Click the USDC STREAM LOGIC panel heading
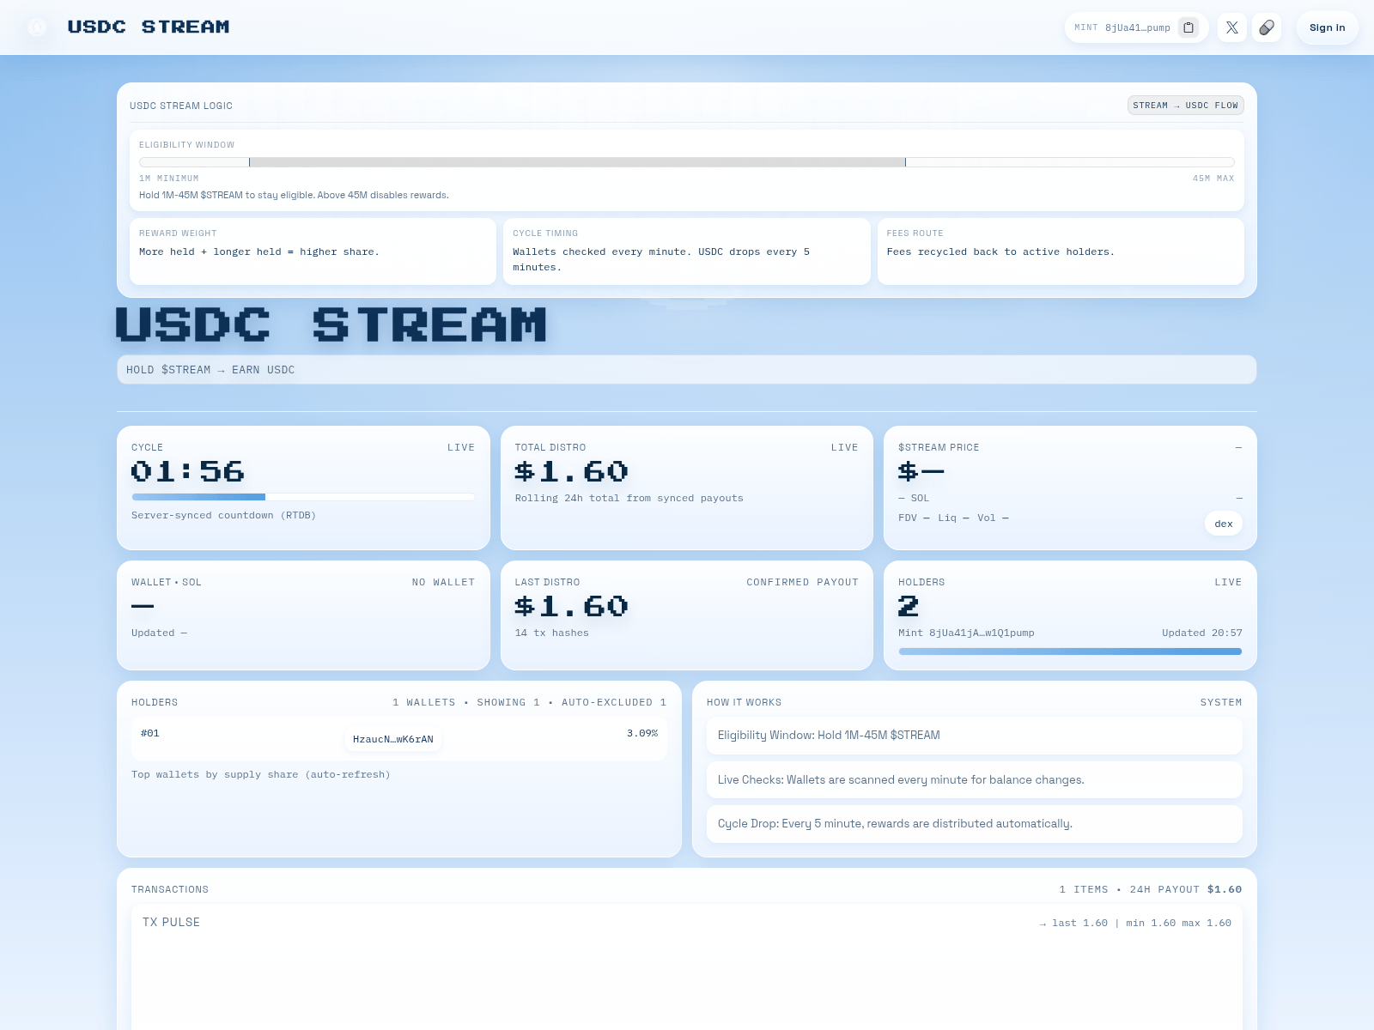The height and width of the screenshot is (1030, 1374). coord(181,106)
